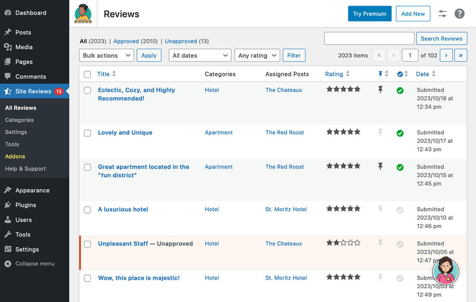Open Categories in Site Reviews submenu
This screenshot has width=476, height=302.
pos(20,120)
